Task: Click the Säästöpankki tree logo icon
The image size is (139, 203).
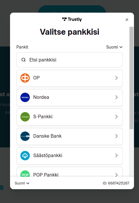Action: 25,156
